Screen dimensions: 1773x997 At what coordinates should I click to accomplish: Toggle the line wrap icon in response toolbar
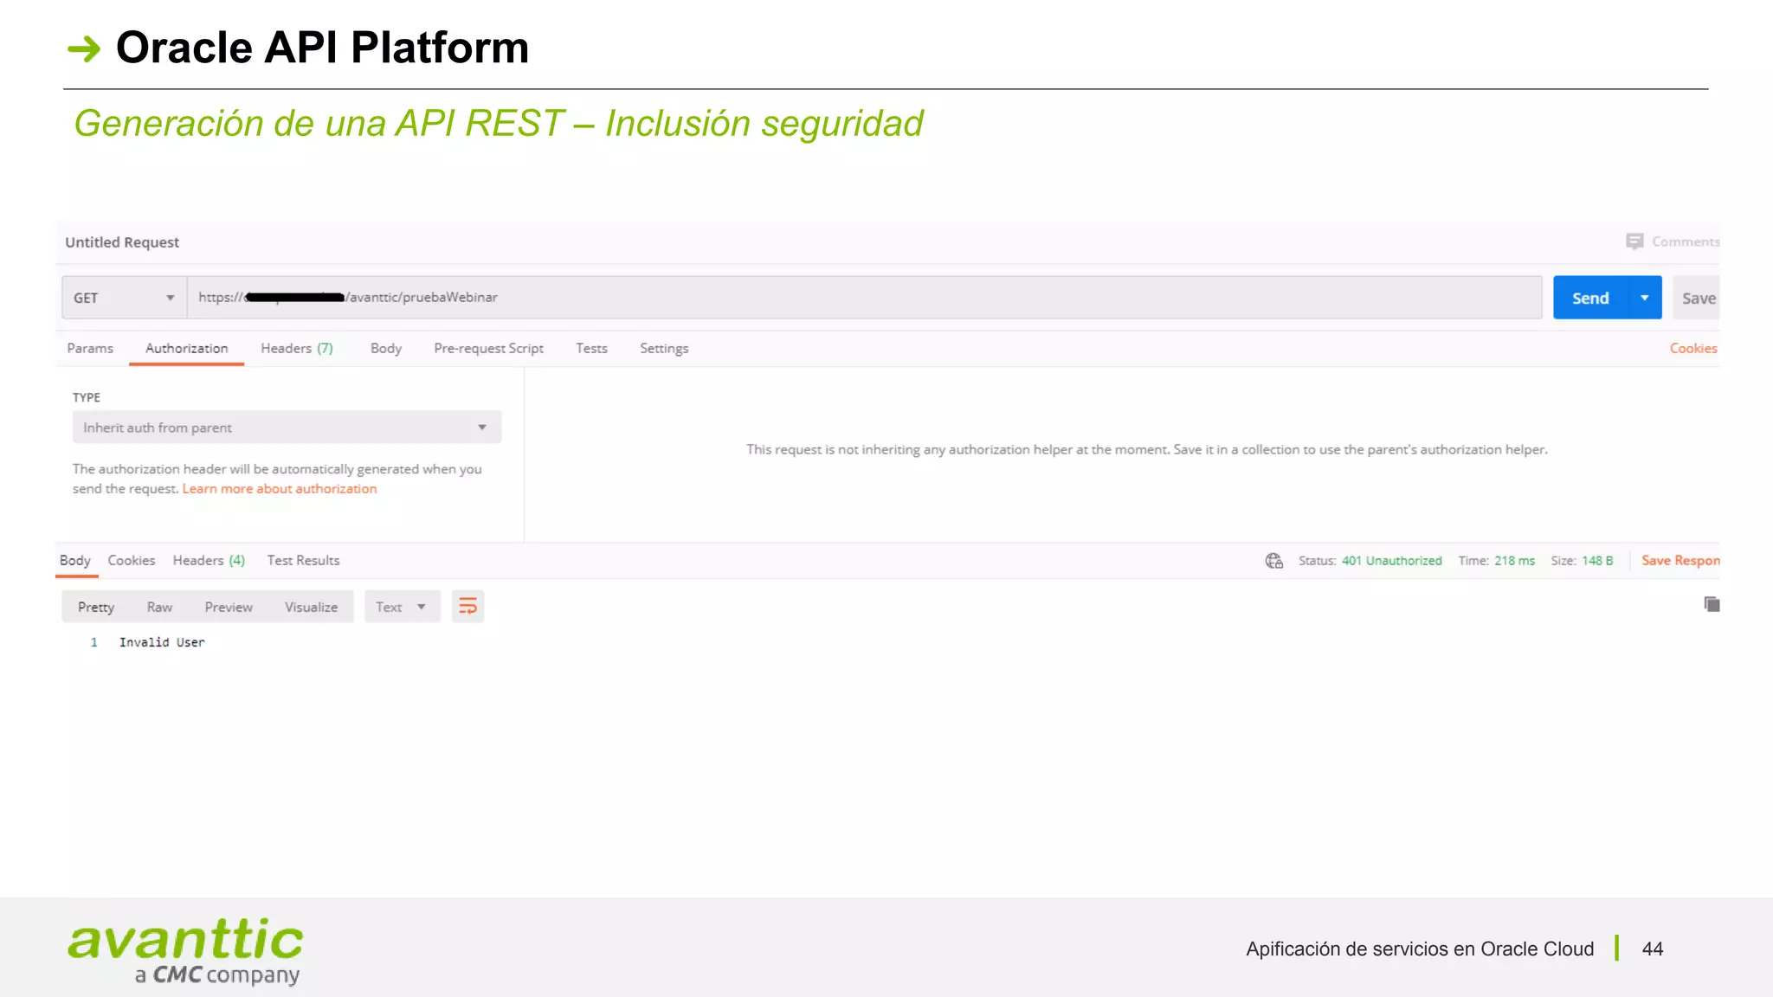[467, 607]
